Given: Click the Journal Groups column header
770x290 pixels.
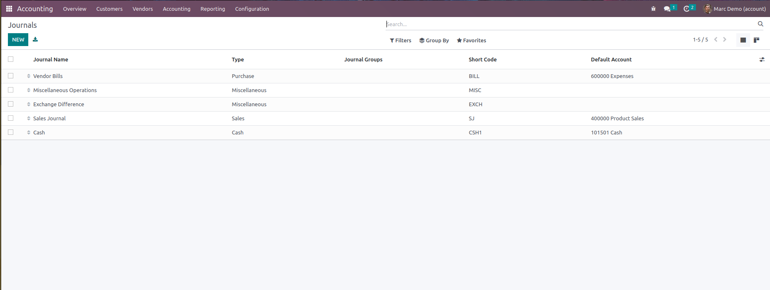Looking at the screenshot, I should pos(363,60).
